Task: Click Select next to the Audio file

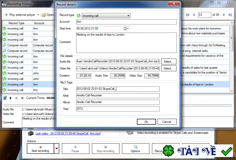Action: (x=168, y=62)
